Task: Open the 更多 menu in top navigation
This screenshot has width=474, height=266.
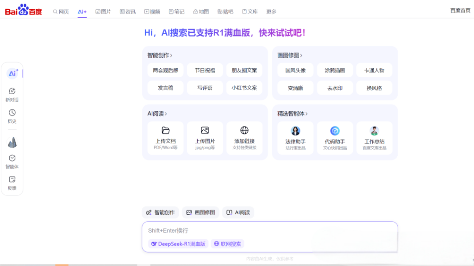Action: click(x=271, y=12)
